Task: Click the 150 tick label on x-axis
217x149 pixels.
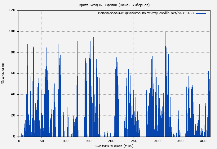Action: click(88, 141)
